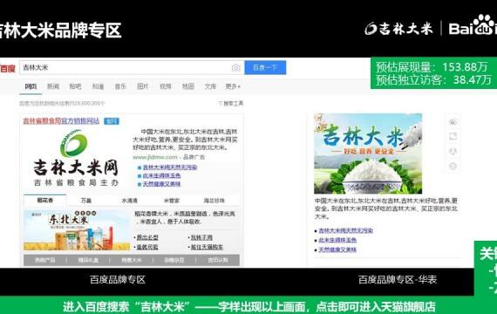Open 天然健康又美味 link in left brand card
The width and height of the screenshot is (497, 314).
coord(161,184)
